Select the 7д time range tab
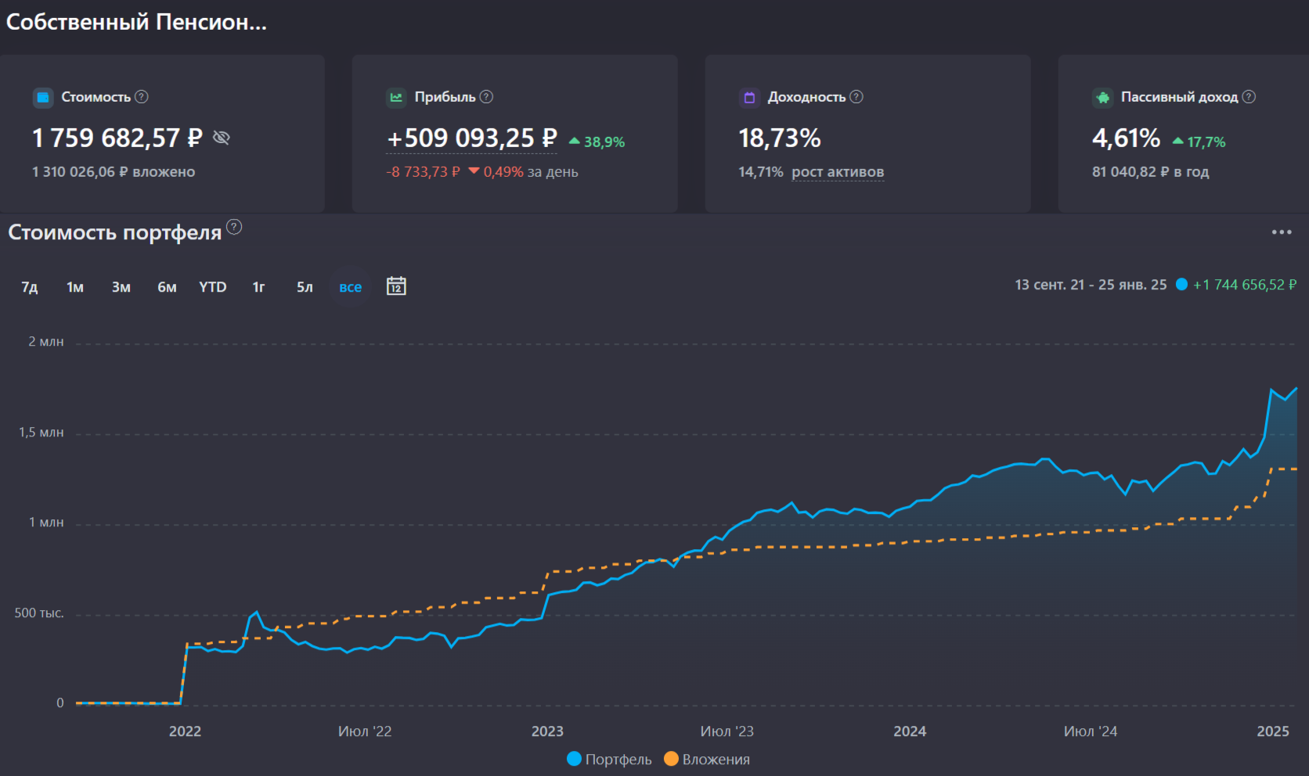 point(30,287)
